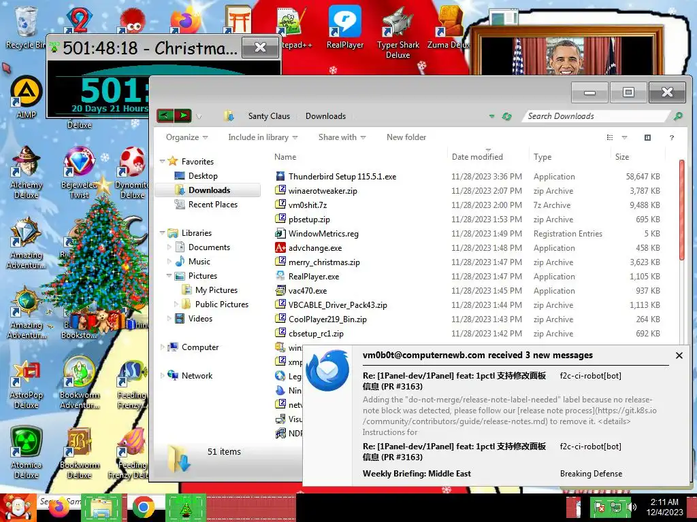The width and height of the screenshot is (697, 522).
Task: Launch Bejeweled Twist shortcut
Action: 79,172
